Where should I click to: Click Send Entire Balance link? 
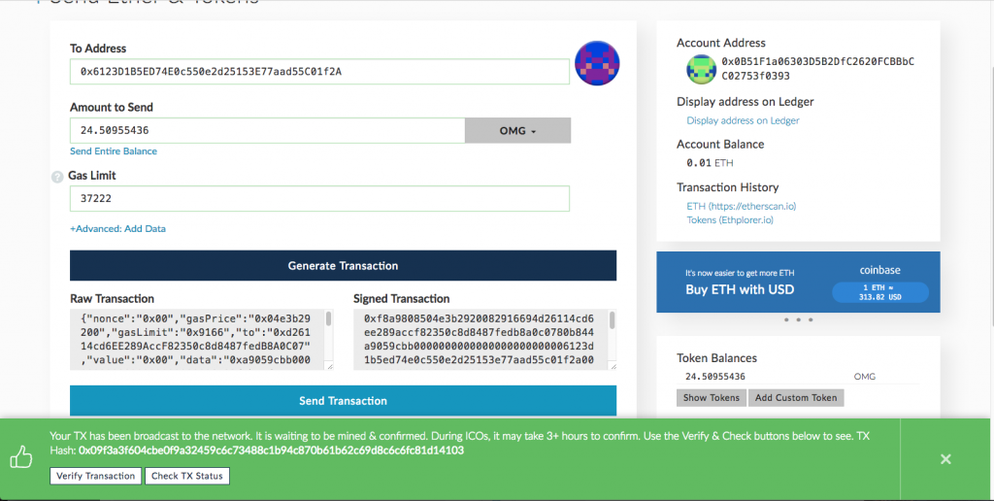pyautogui.click(x=113, y=151)
